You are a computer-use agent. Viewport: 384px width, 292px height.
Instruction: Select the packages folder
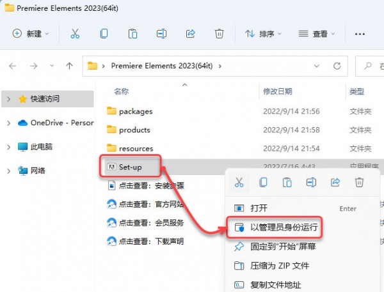click(x=129, y=111)
